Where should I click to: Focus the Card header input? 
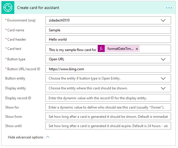click(108, 39)
